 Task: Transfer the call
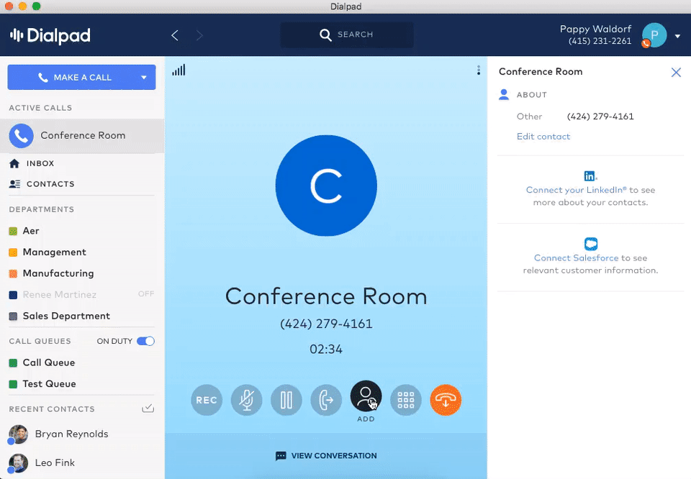[x=326, y=400]
